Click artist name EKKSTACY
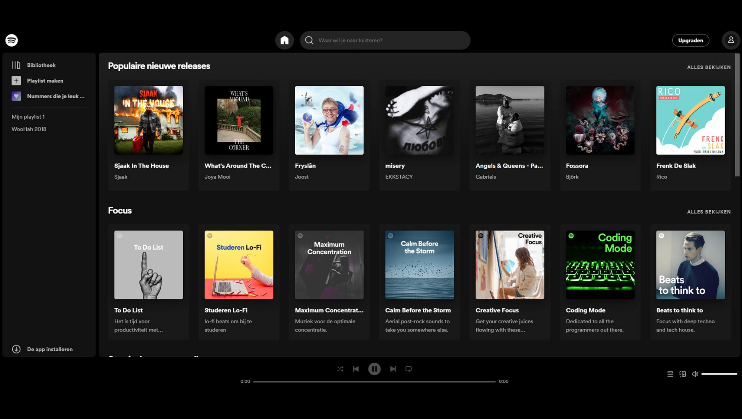Screen dimensions: 742x419 click(x=399, y=177)
